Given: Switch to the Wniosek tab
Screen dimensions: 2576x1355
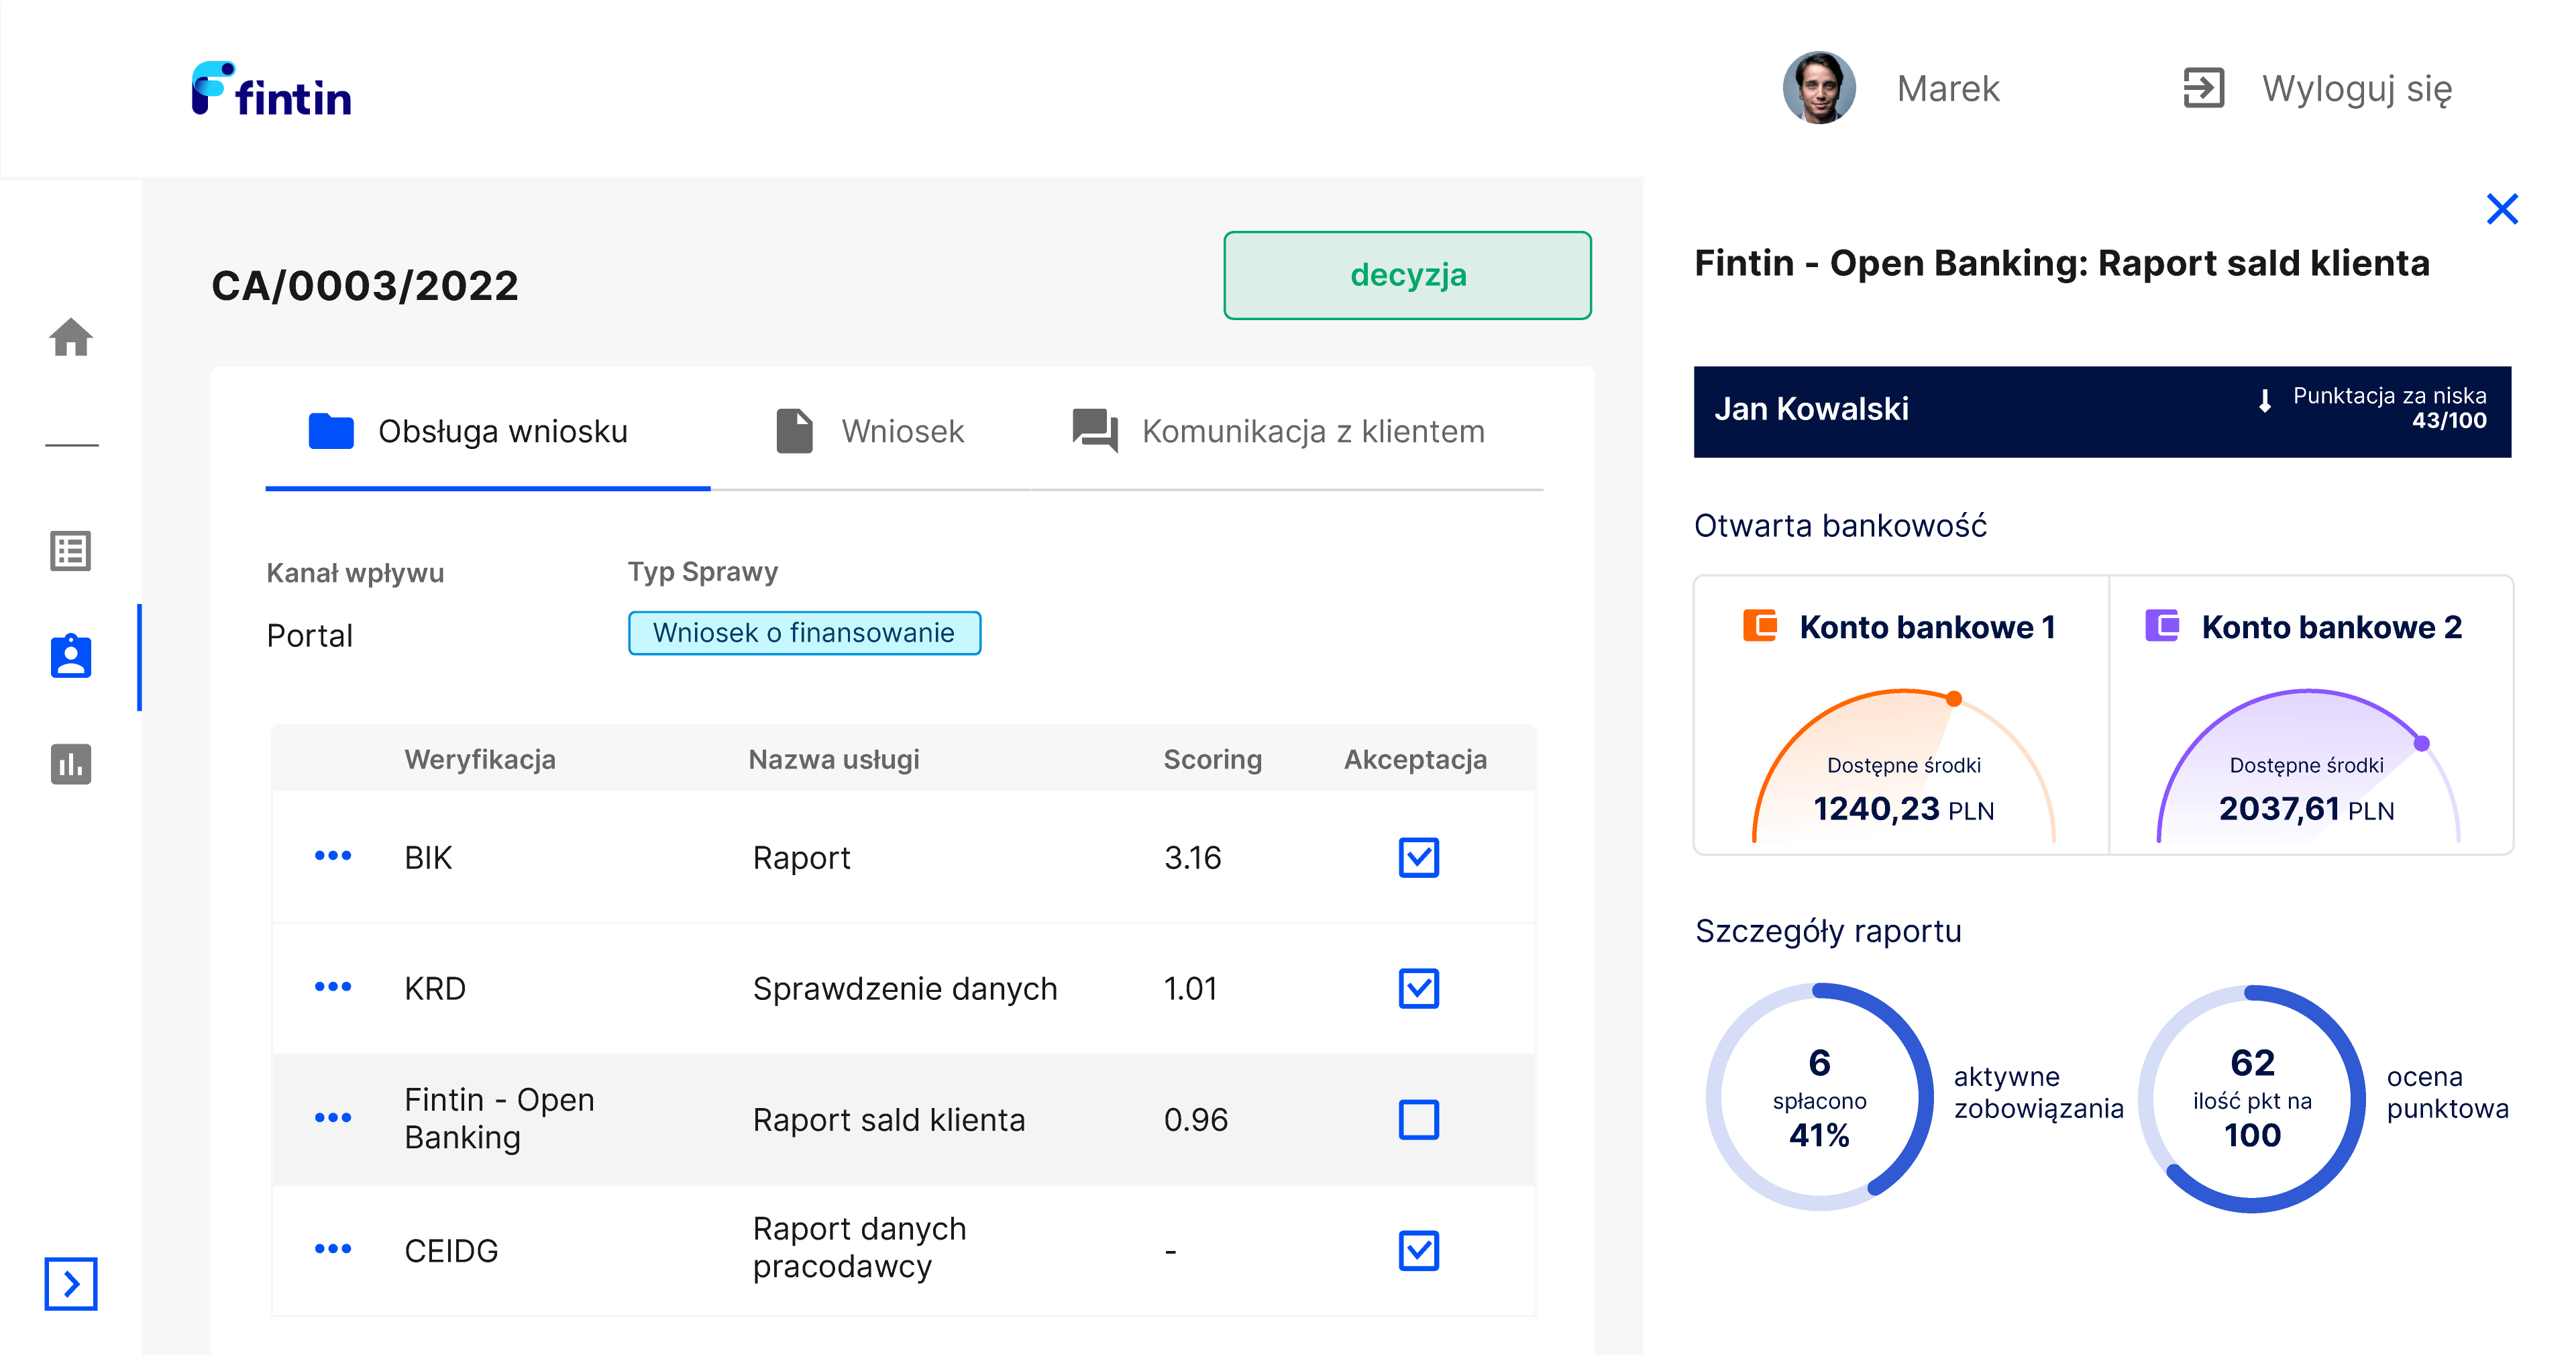Looking at the screenshot, I should [x=869, y=432].
